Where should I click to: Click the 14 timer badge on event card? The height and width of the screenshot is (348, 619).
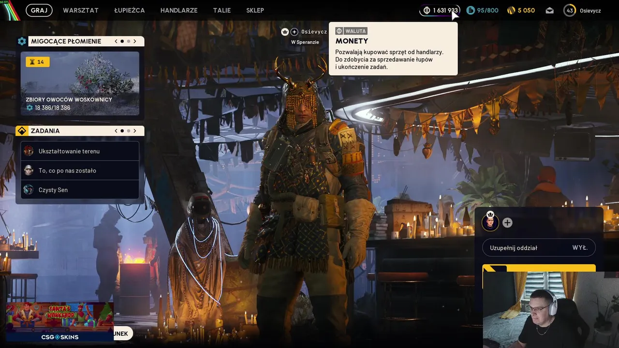click(x=37, y=62)
